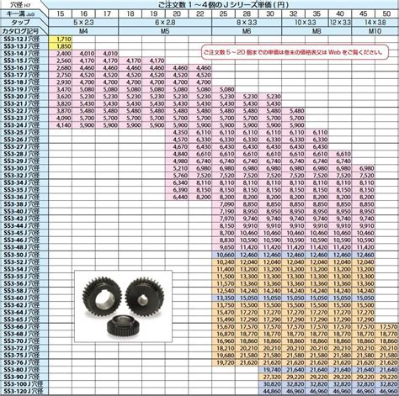The height and width of the screenshot is (396, 399).
Task: Select price 18,210 in SS3-72J row
Action: click(223, 348)
